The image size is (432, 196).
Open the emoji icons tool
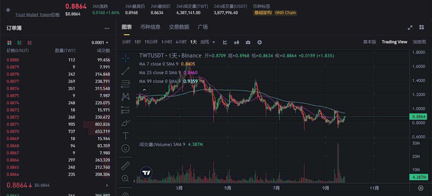[x=126, y=148]
